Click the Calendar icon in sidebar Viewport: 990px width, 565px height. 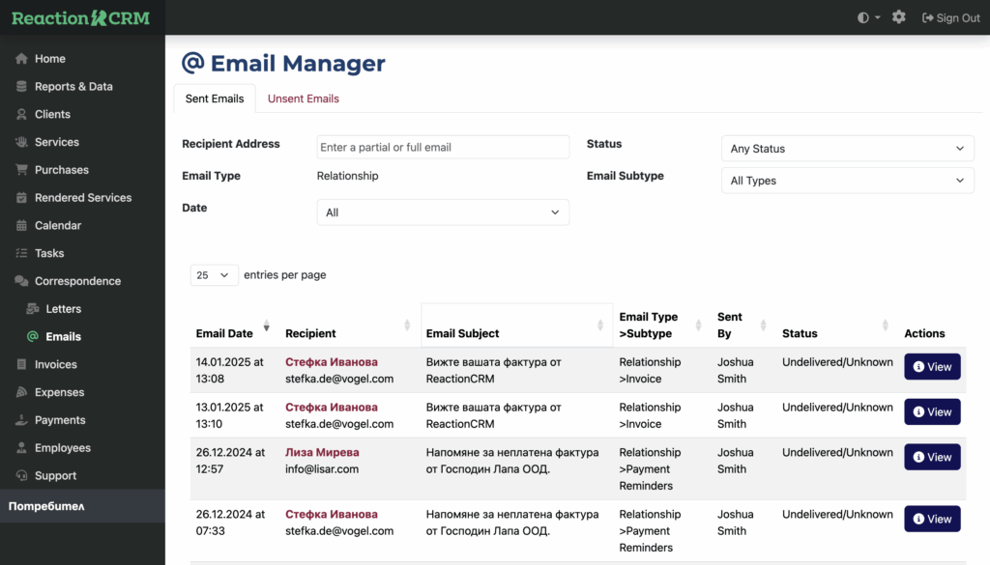[21, 226]
